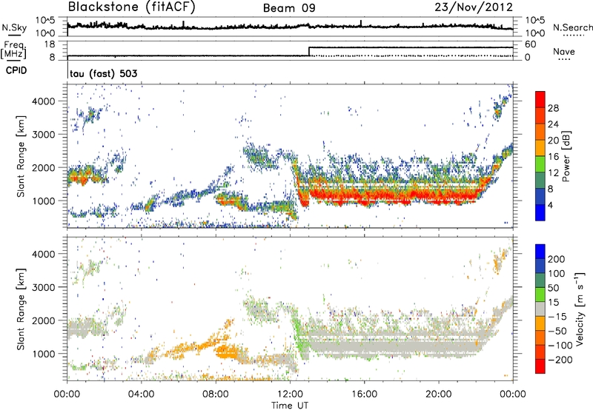
Task: Click the Slant Range label of velocity panel
Action: click(x=21, y=309)
